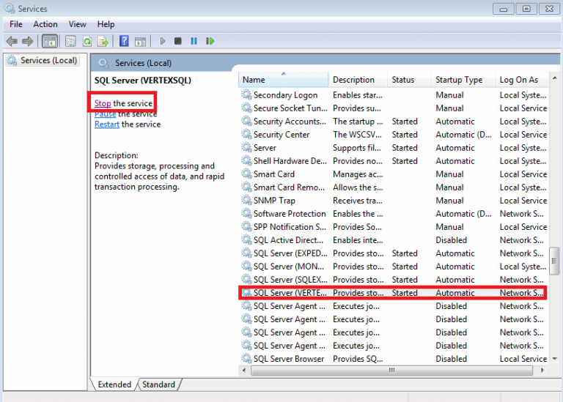Click the horizontal scrollbar left arrow
The width and height of the screenshot is (563, 402).
[244, 370]
